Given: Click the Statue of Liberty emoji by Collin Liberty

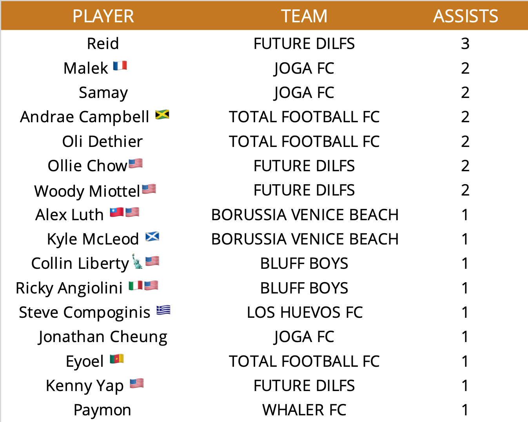Looking at the screenshot, I should (x=137, y=261).
